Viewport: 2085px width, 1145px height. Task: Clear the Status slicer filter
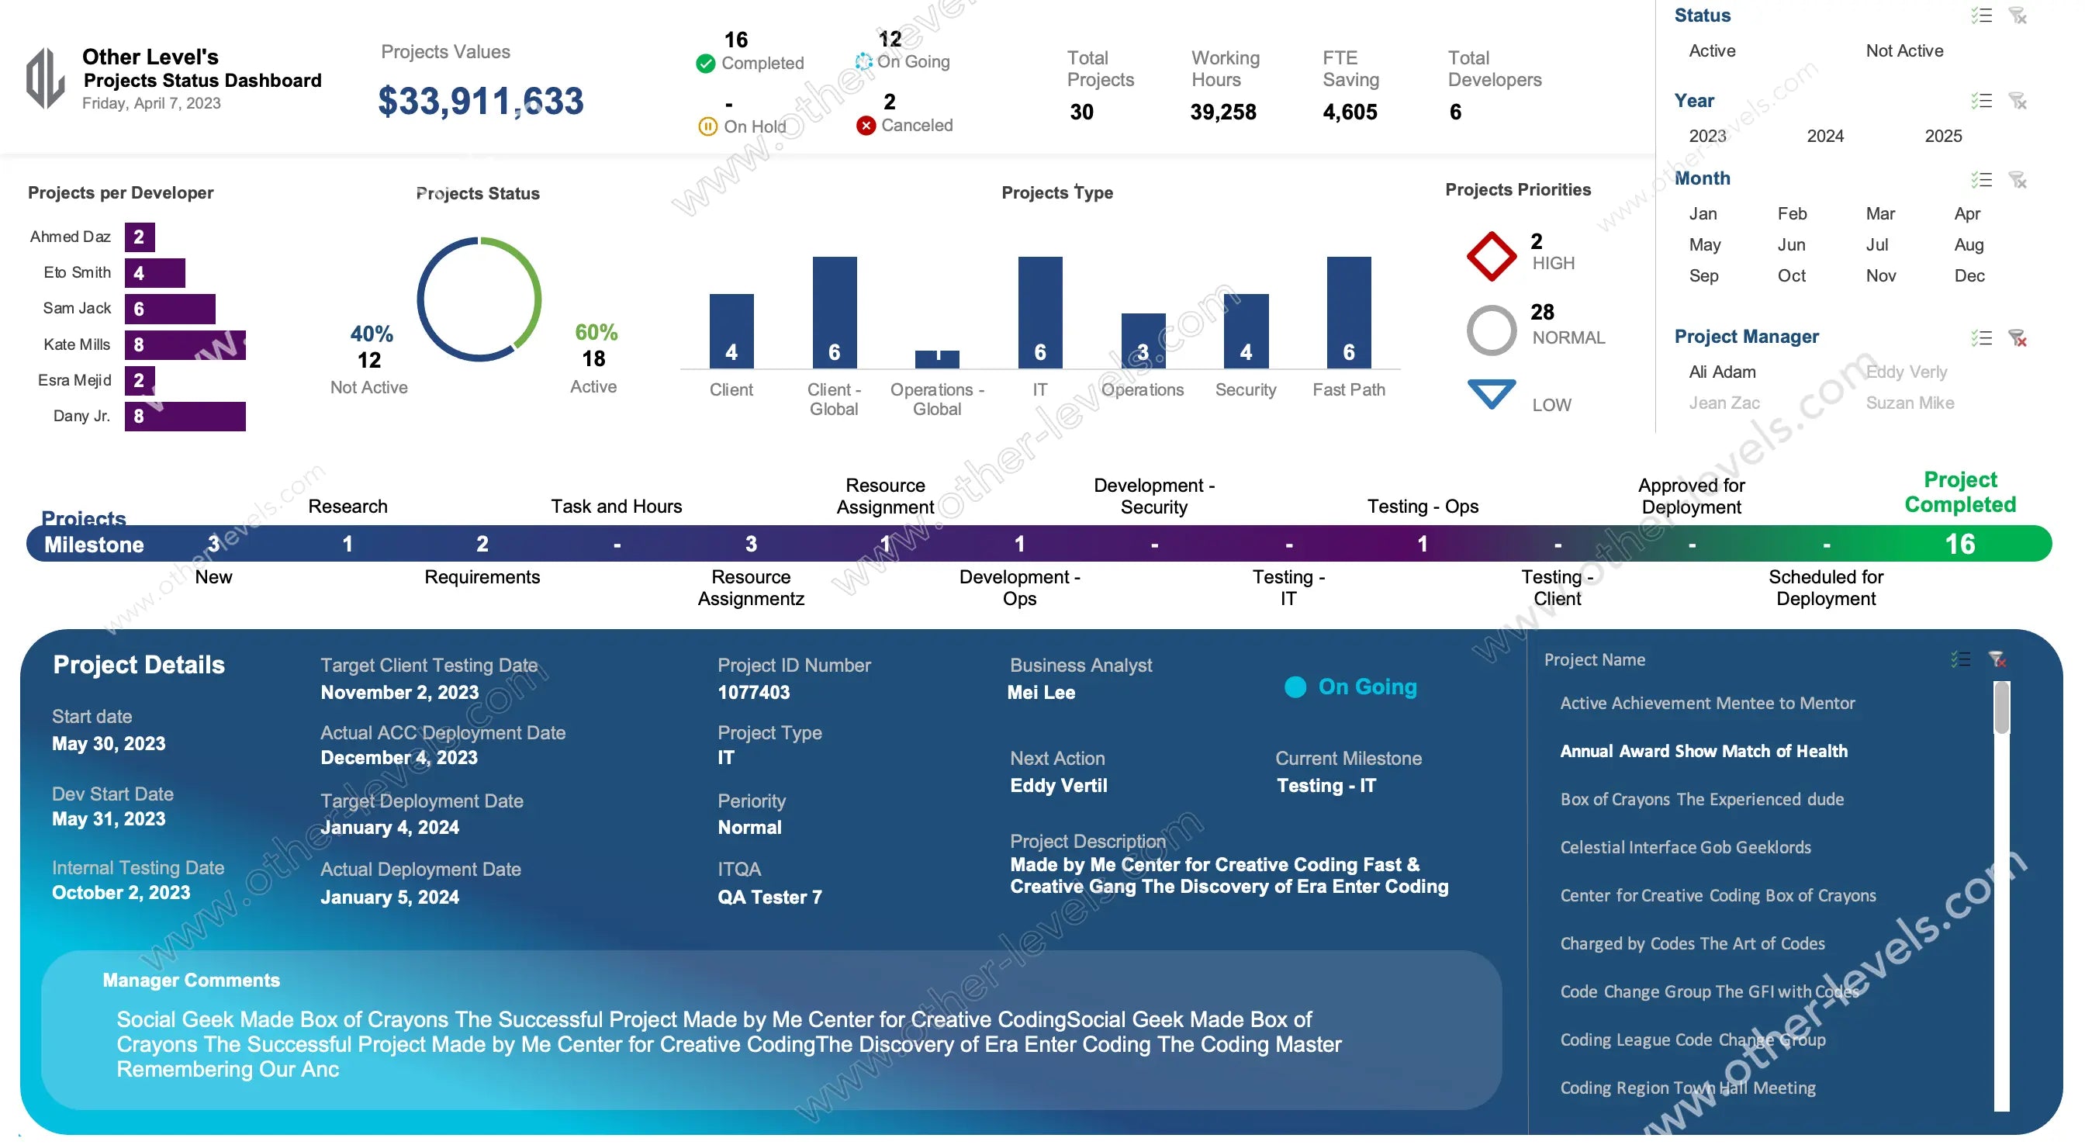(2018, 16)
